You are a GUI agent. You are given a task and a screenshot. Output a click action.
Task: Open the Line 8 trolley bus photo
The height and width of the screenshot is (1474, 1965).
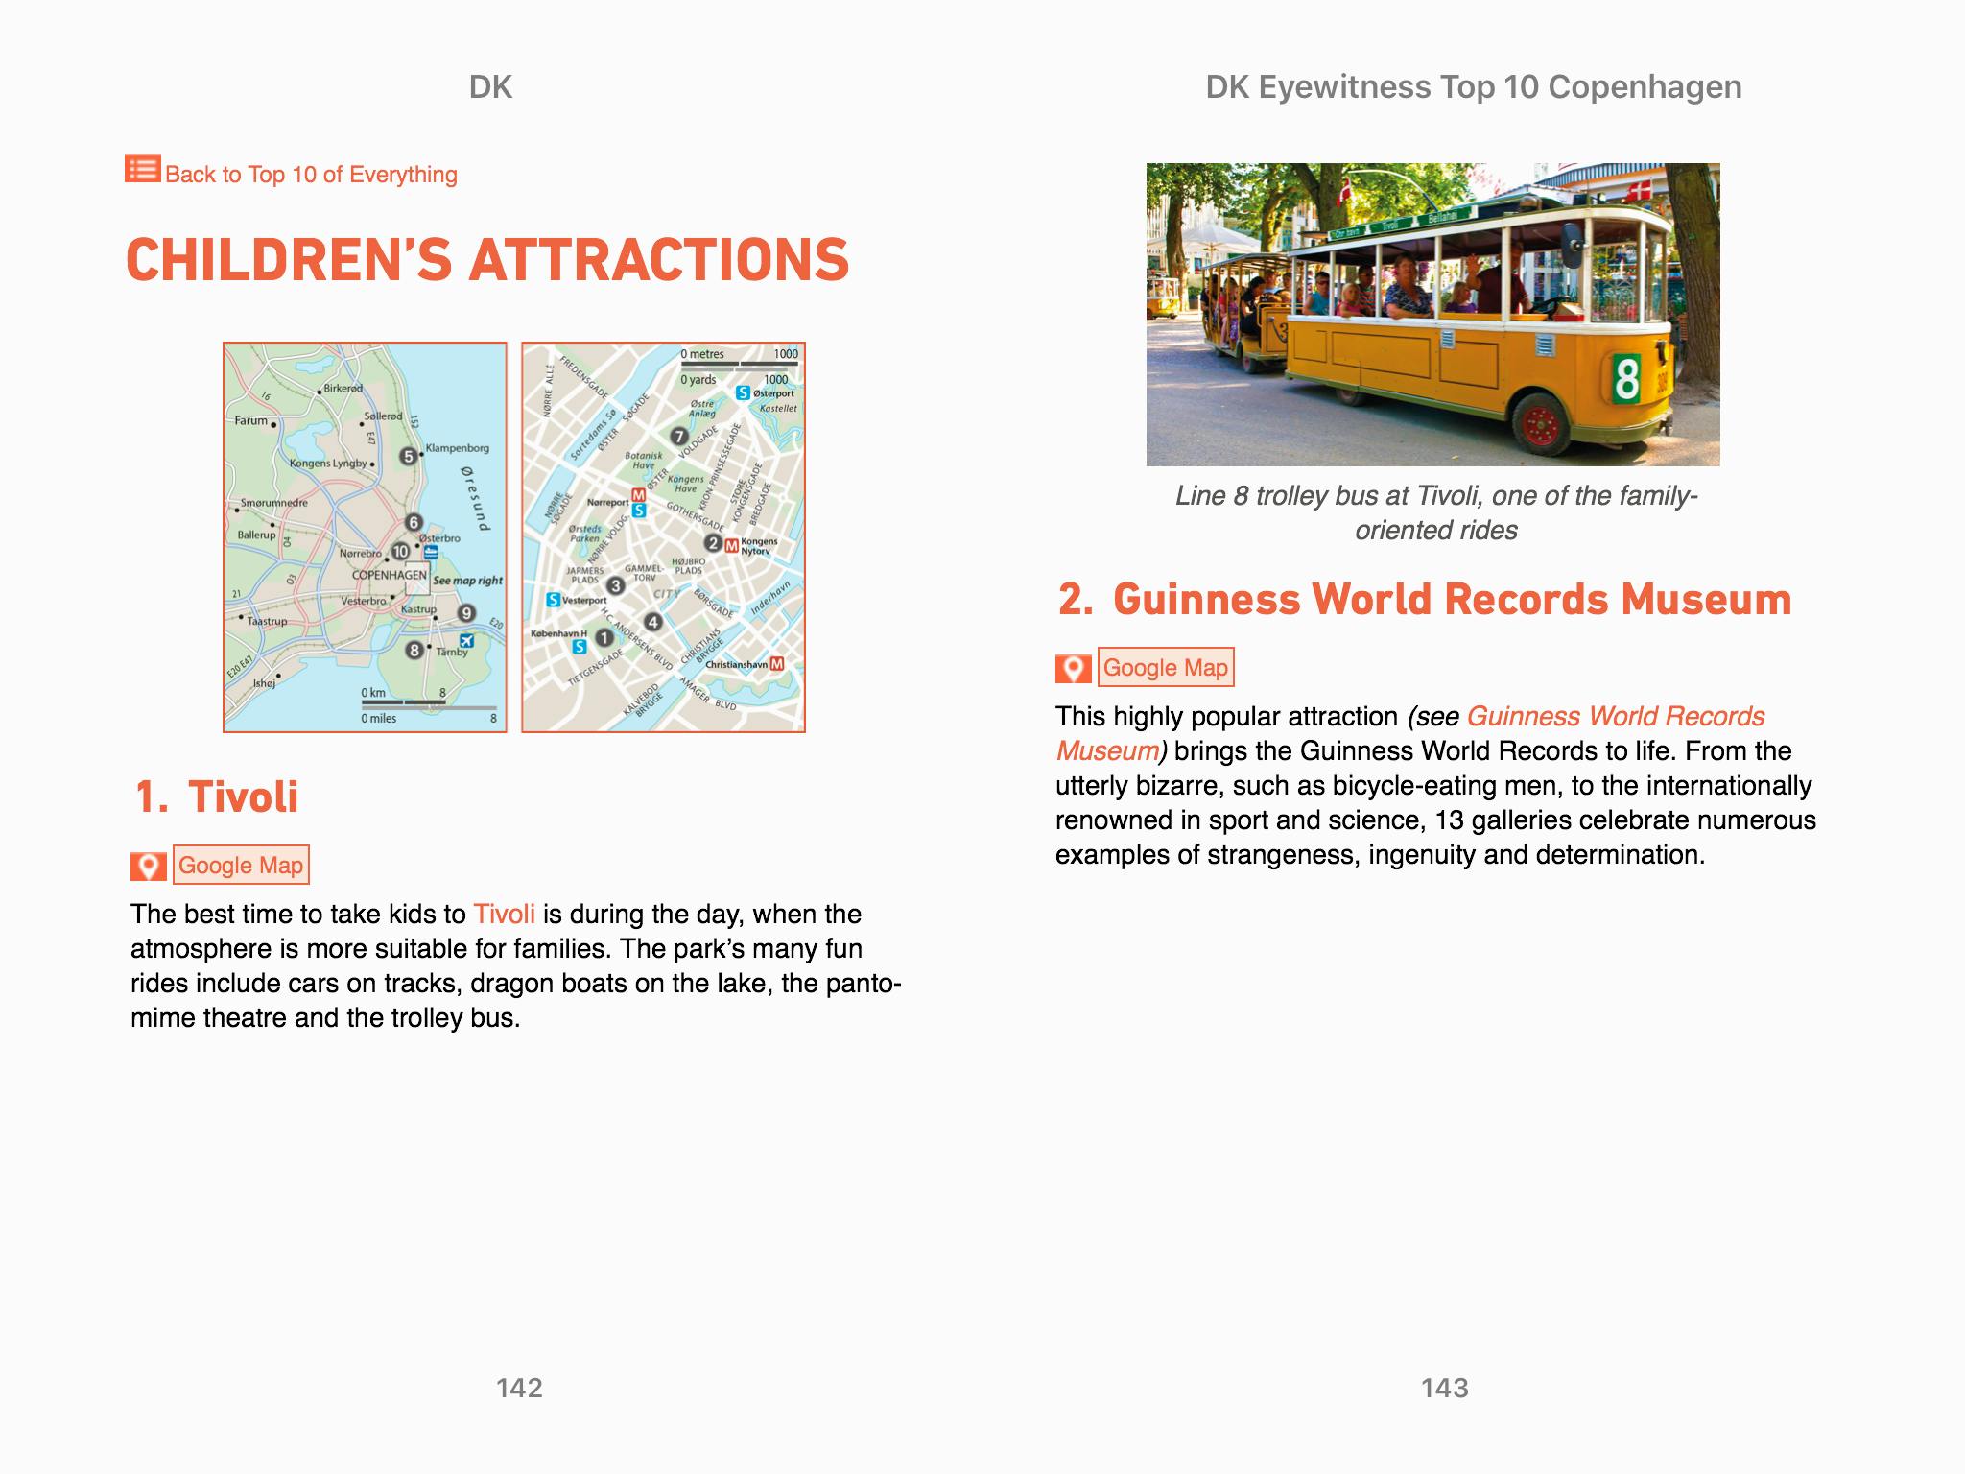point(1432,314)
